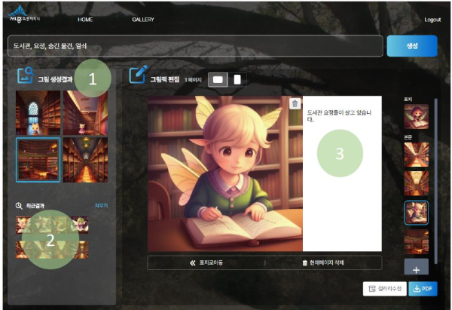The width and height of the screenshot is (452, 310).
Task: Click the image generation results icon
Action: [25, 76]
